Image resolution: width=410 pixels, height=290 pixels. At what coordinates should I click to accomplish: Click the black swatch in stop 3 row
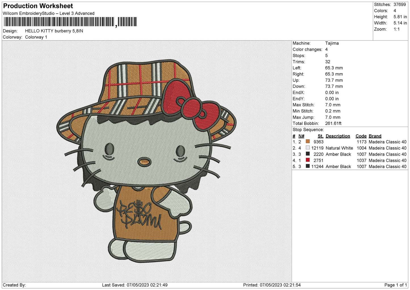coord(308,154)
